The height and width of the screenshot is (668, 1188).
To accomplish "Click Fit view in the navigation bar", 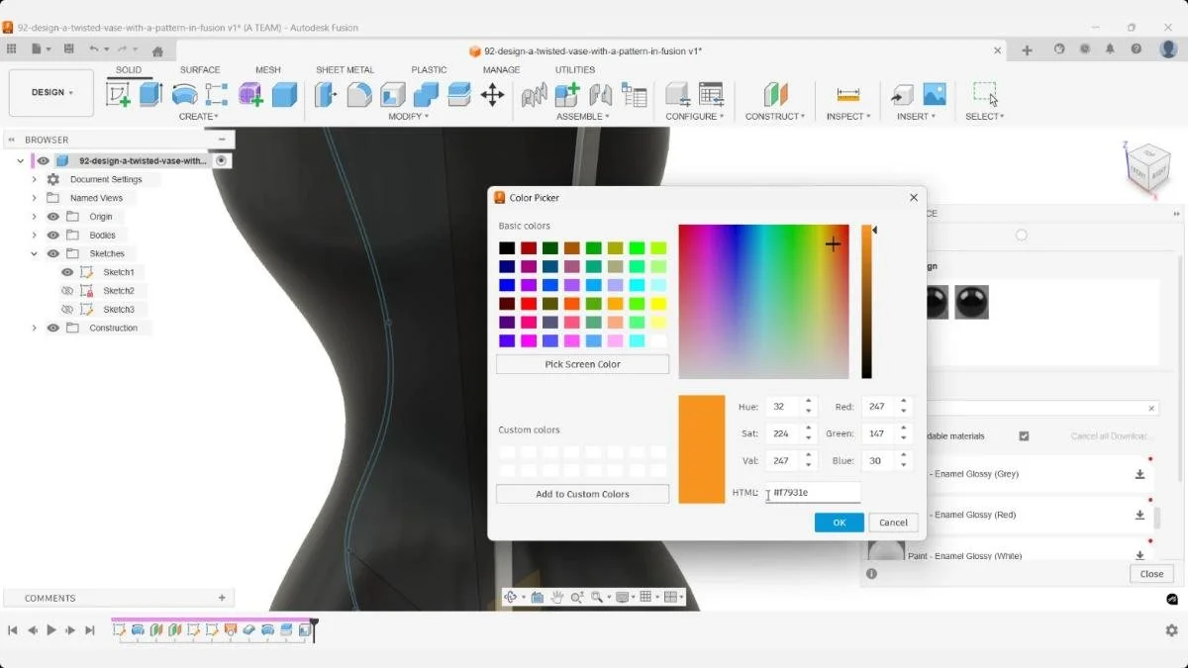I will 598,597.
